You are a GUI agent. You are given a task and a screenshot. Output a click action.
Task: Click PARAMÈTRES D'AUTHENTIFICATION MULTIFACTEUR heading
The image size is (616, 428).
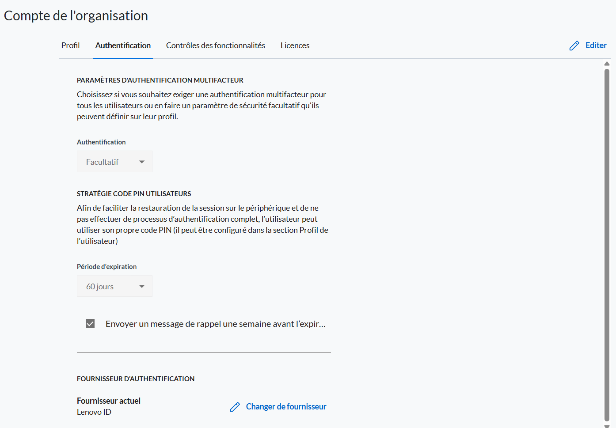point(160,80)
